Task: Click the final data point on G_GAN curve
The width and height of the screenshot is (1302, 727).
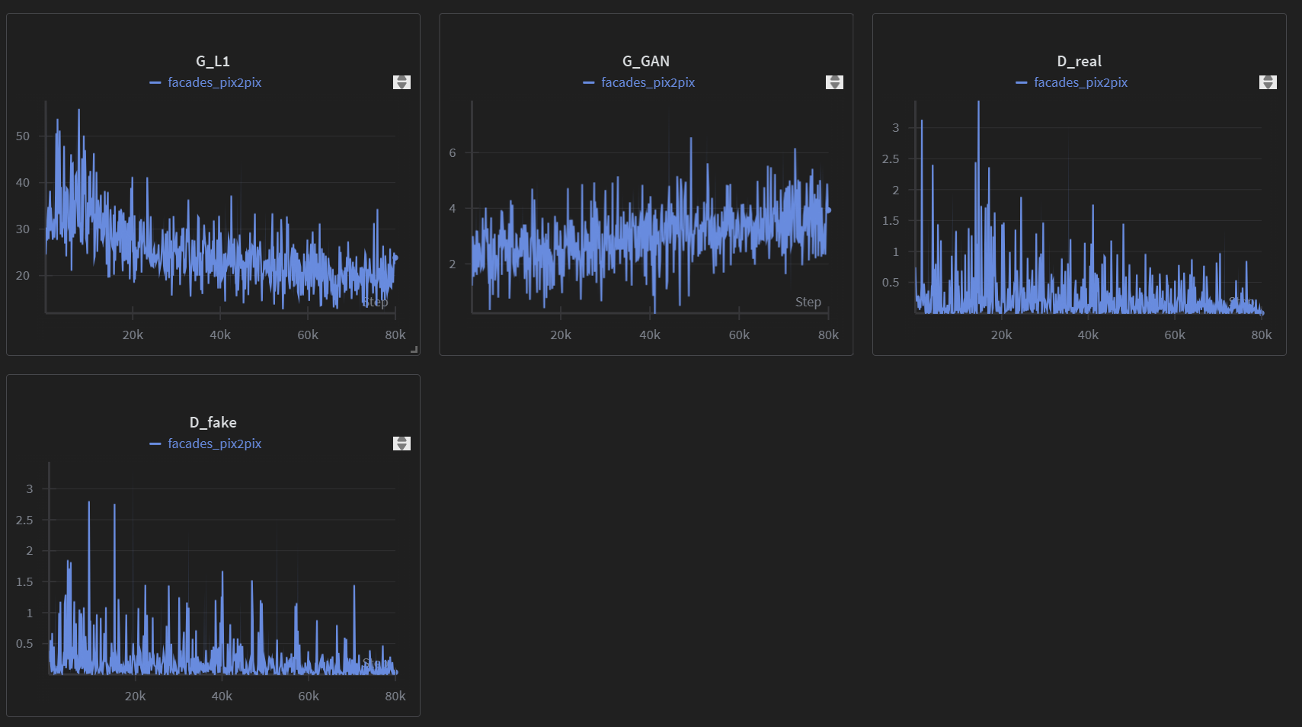Action: pos(828,210)
